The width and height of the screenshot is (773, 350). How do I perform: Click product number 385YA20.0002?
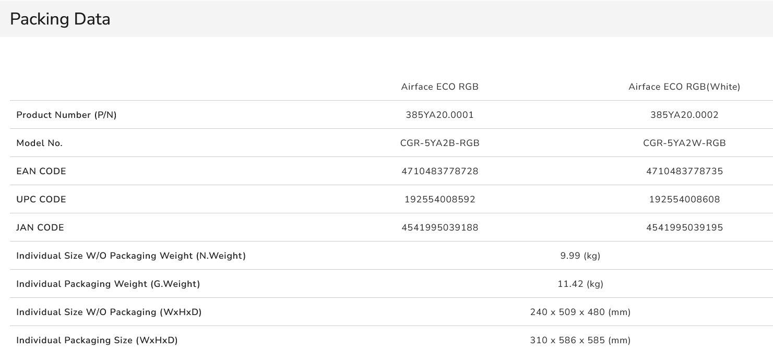[684, 115]
